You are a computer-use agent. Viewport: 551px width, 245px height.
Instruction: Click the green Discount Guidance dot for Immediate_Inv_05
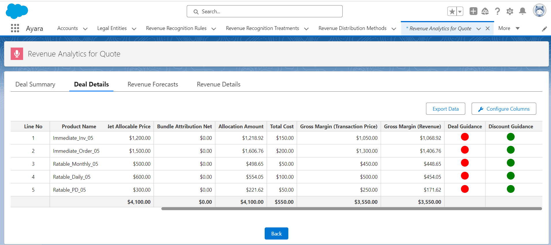(511, 137)
